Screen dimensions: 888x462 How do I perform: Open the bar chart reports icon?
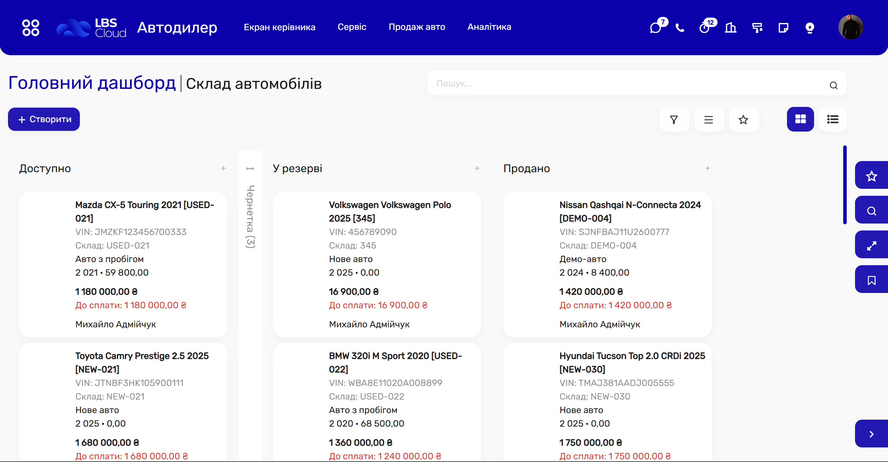click(731, 27)
